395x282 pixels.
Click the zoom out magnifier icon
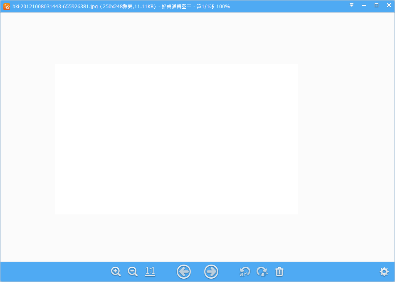point(133,272)
